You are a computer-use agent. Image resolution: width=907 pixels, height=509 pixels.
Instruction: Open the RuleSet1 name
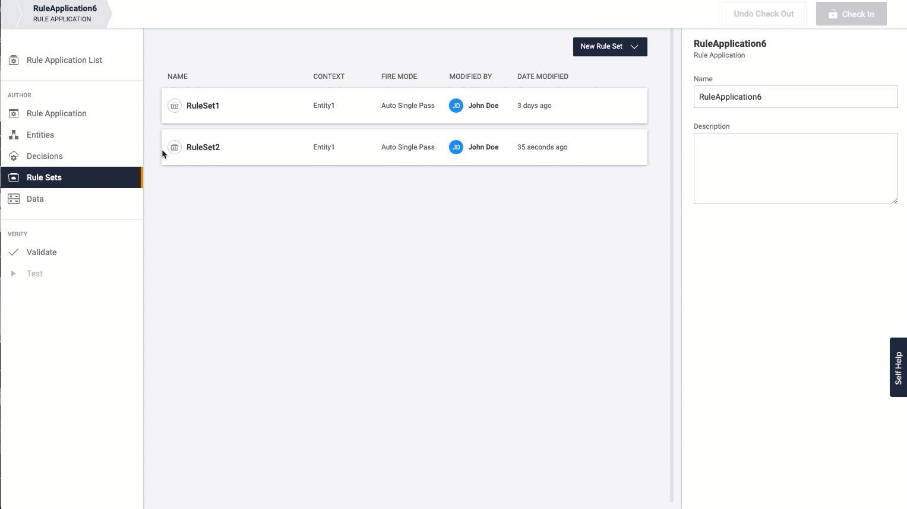203,106
